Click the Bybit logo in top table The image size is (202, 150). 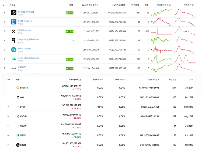coord(14,68)
